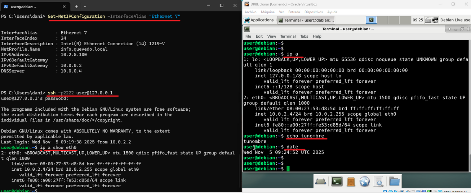Close the 'user@debian: ~' tab in Windows Terminal
This screenshot has height=193, width=471.
tap(64, 6)
